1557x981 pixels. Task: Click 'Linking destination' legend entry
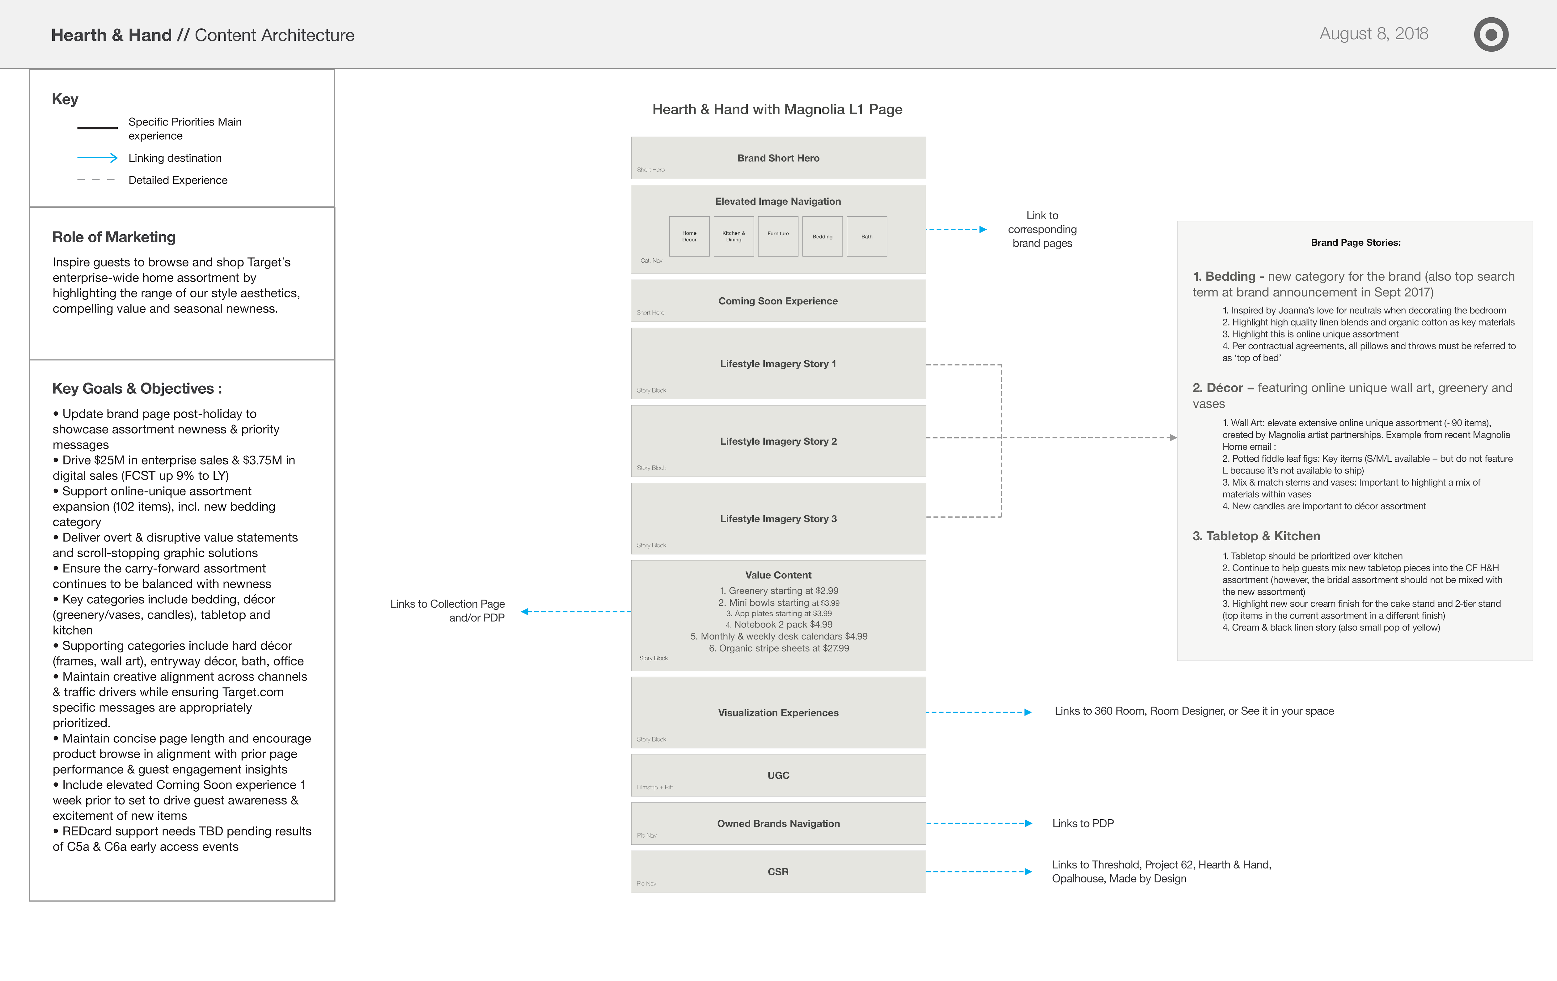(175, 158)
